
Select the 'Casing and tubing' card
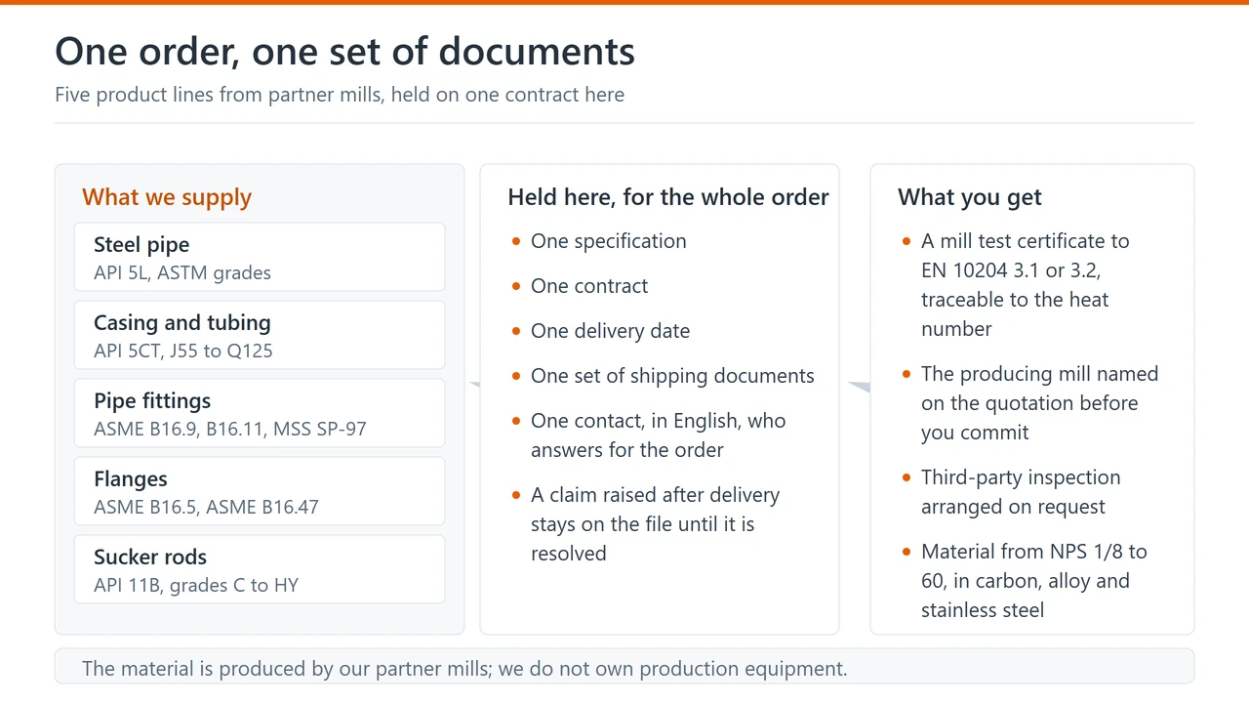[260, 335]
